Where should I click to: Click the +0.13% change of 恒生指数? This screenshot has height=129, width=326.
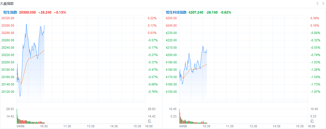(60, 12)
